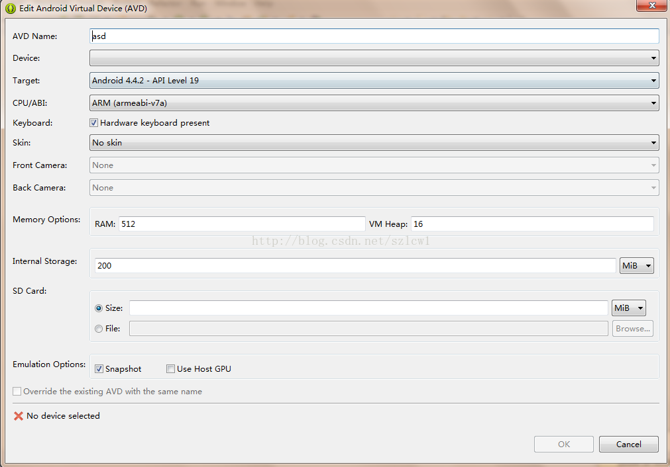Screen dimensions: 670x467
Task: Select the SD Card Size radio button
Action: coord(99,308)
